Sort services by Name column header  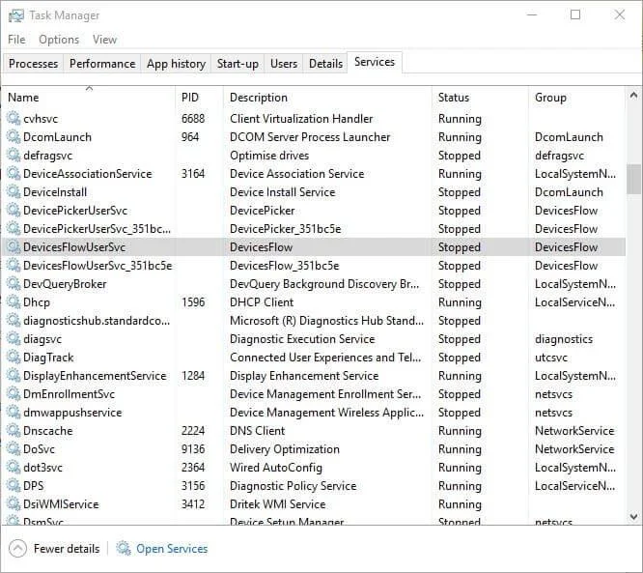[90, 98]
